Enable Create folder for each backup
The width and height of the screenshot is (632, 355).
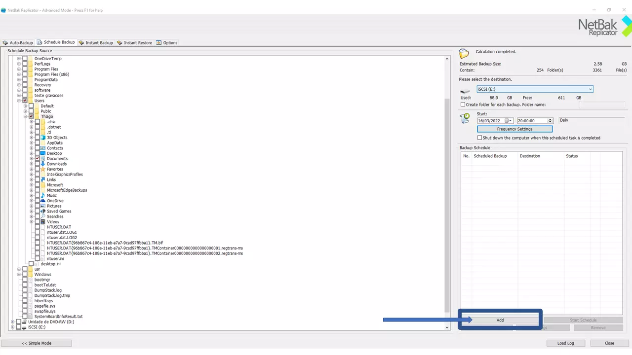463,105
